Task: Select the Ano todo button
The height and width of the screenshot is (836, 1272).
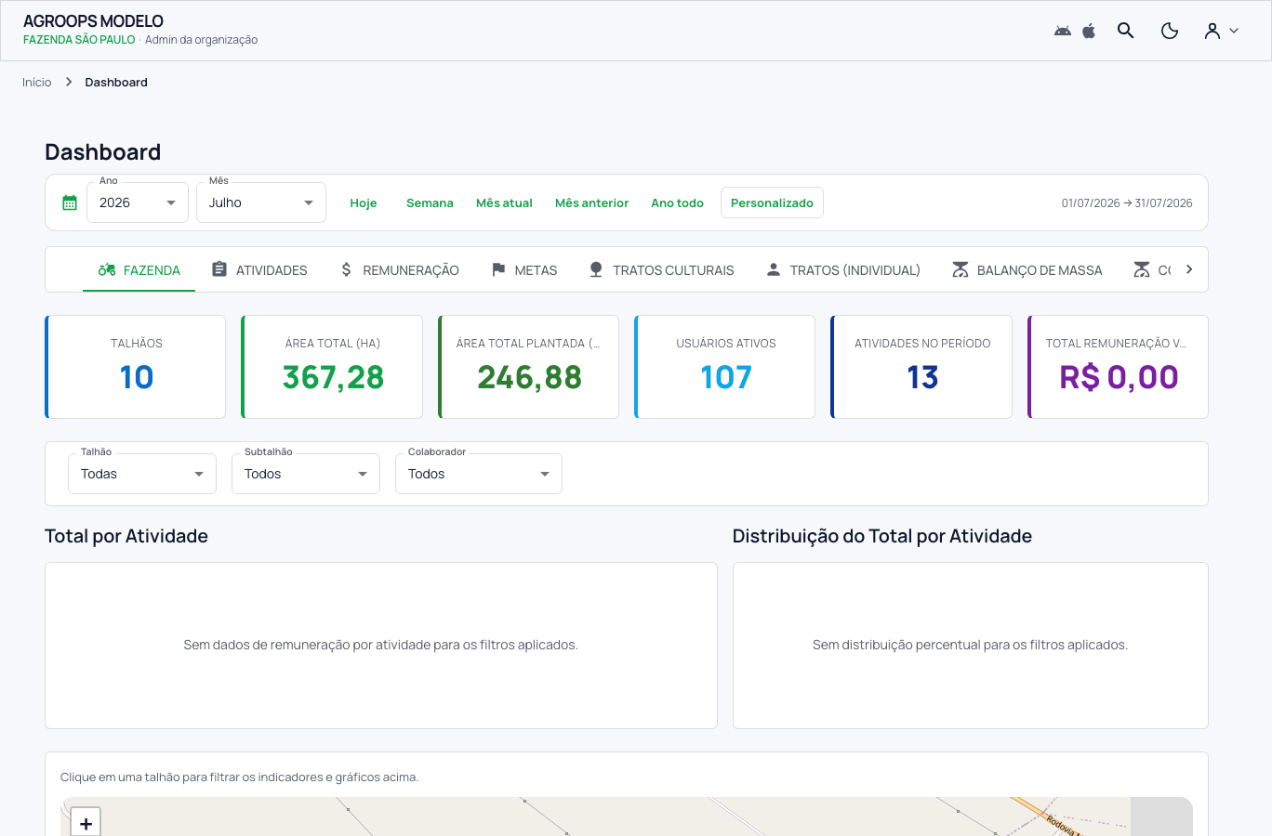Action: tap(677, 202)
